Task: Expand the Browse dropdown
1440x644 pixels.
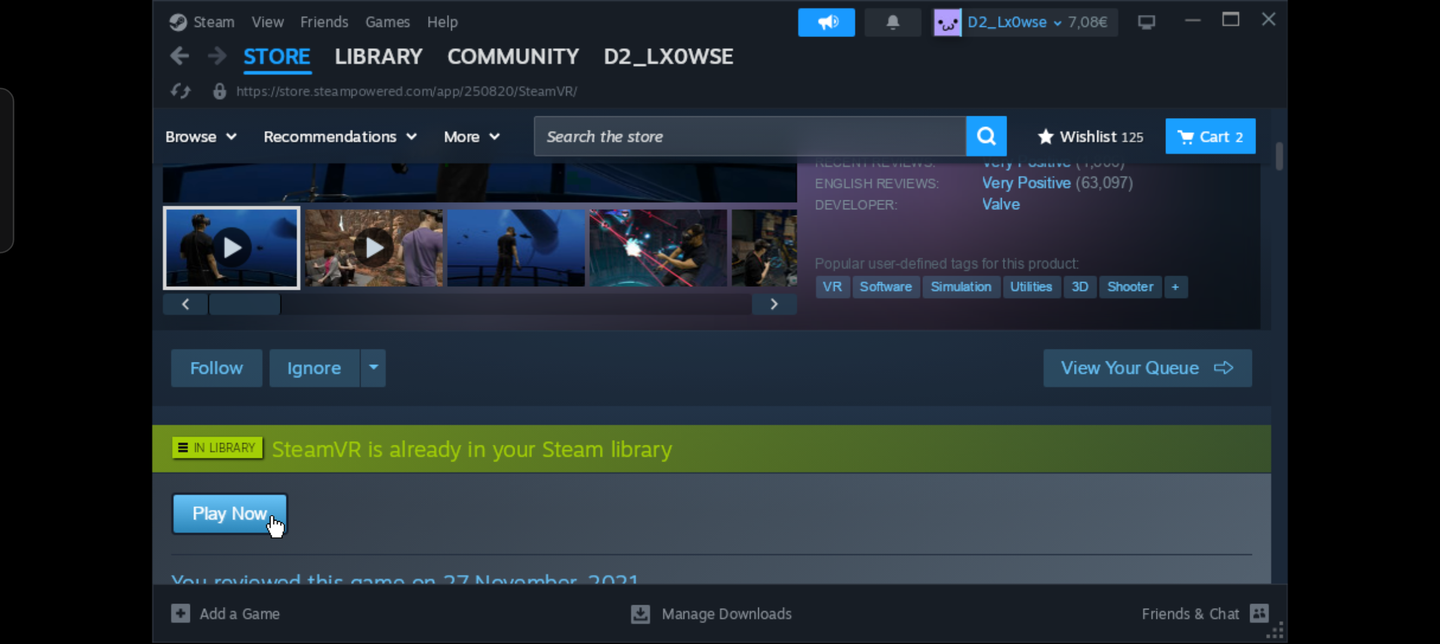Action: point(201,137)
